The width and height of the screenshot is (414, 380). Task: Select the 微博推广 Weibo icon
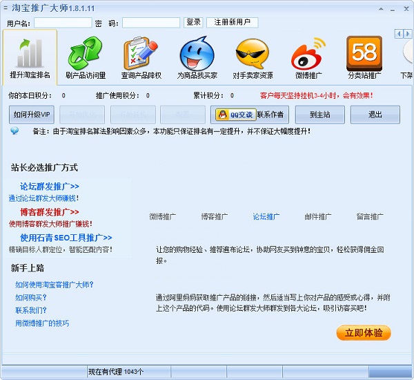click(x=308, y=54)
